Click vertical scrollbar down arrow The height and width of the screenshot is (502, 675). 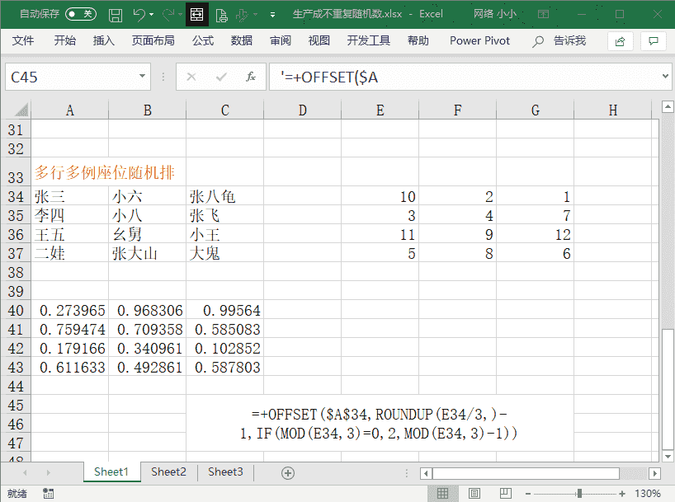[668, 456]
